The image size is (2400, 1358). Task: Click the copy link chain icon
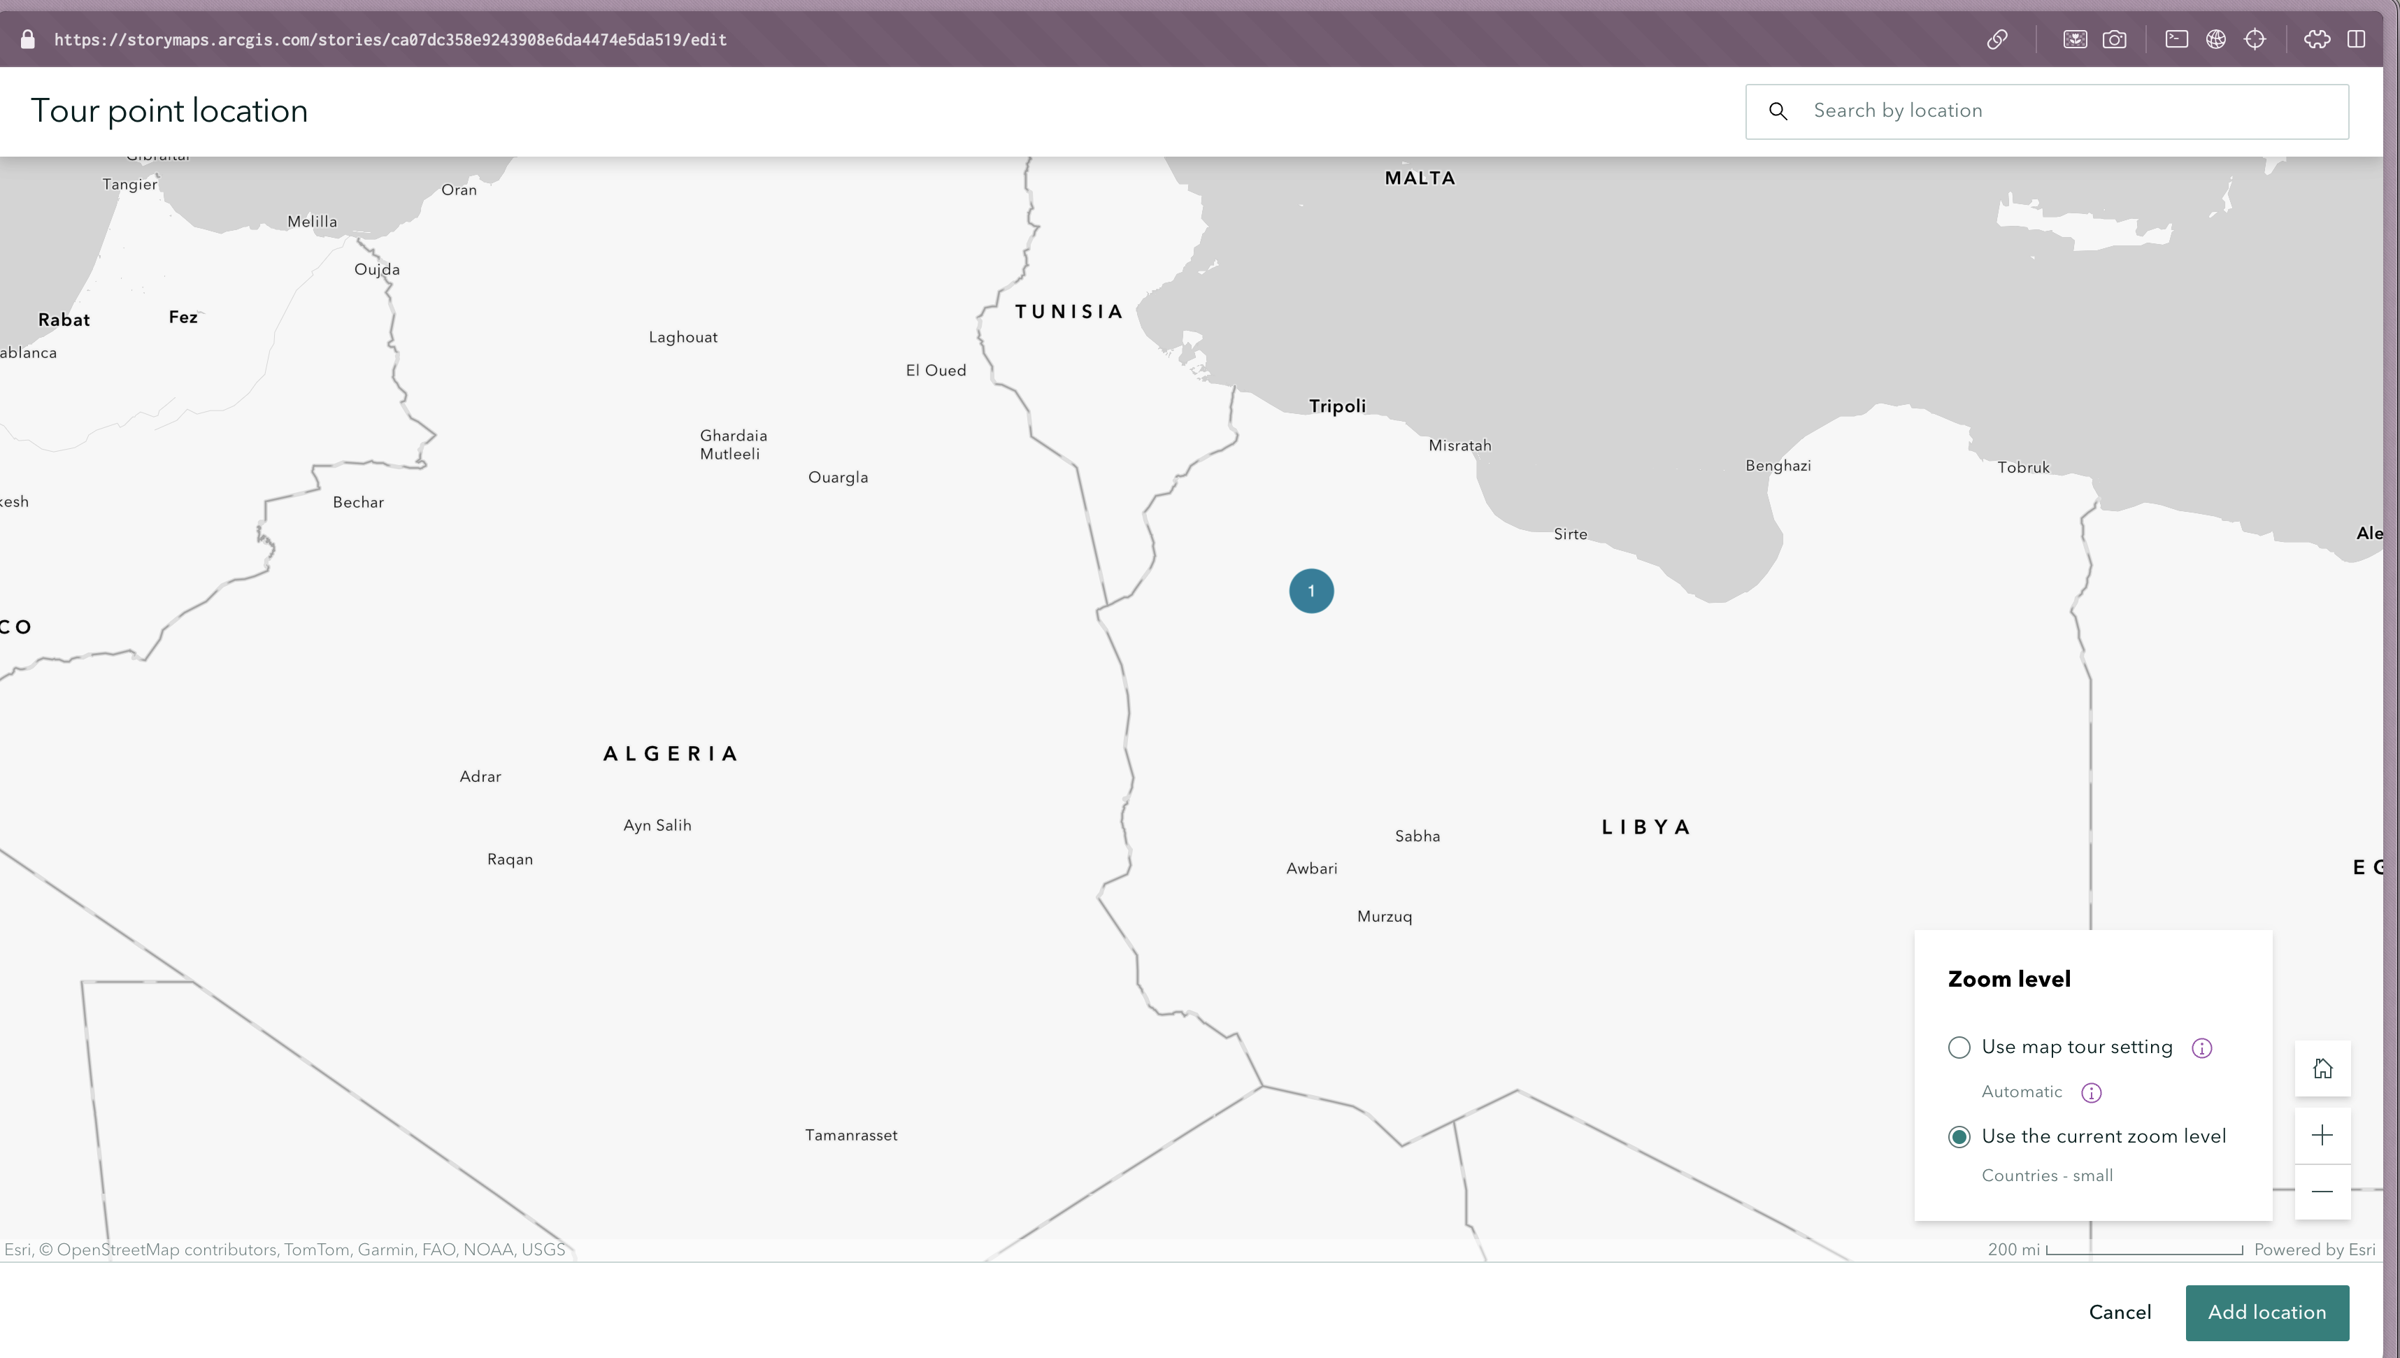click(1997, 39)
